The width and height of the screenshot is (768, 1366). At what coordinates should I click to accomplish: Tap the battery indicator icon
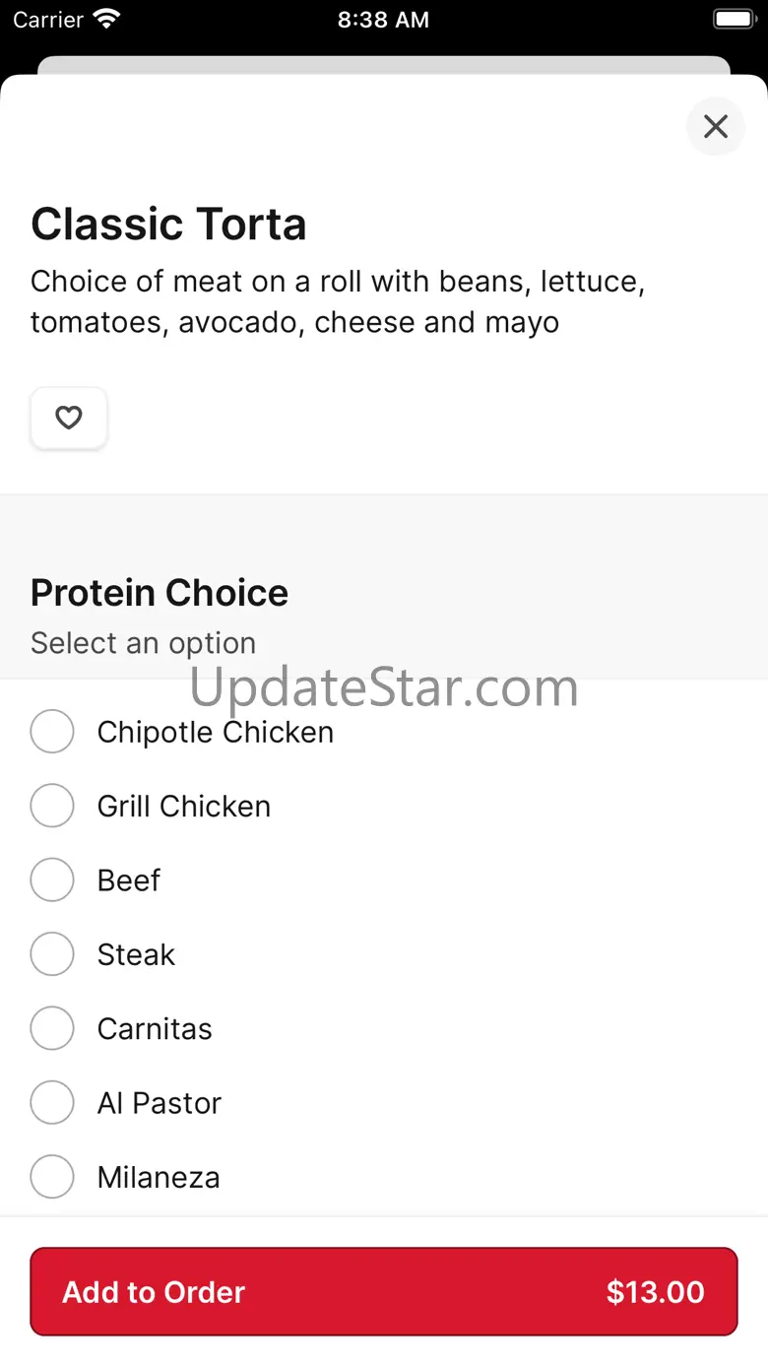tap(733, 19)
